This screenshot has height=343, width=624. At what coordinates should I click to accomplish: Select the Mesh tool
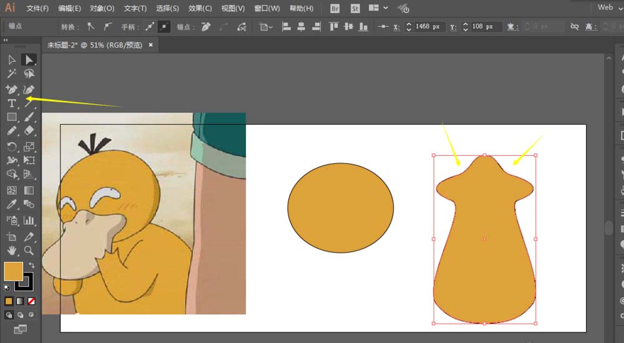tap(11, 190)
